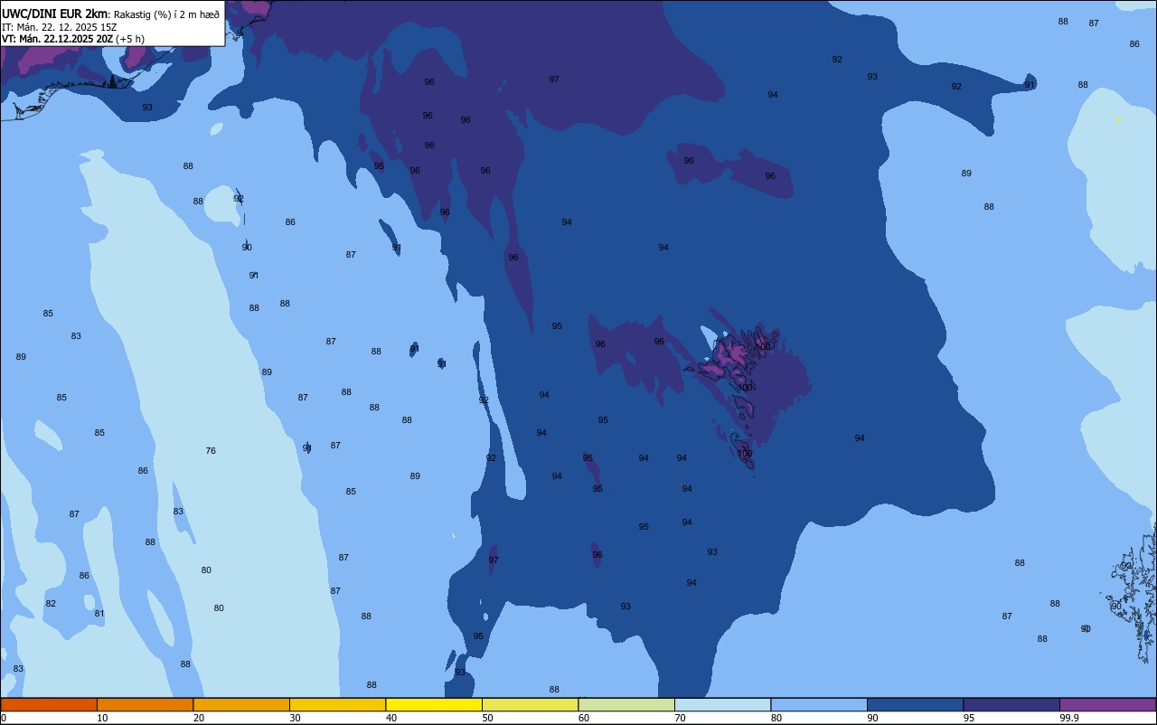Select the 20–30 amber legend color segment
Image resolution: width=1157 pixels, height=725 pixels.
tap(241, 704)
